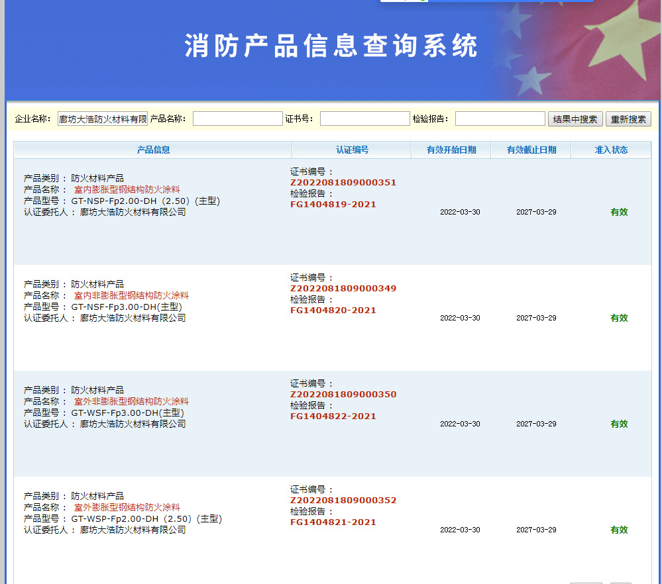Open certificate Z2022081809000352
Screen dimensions: 662x584
pyautogui.click(x=343, y=500)
